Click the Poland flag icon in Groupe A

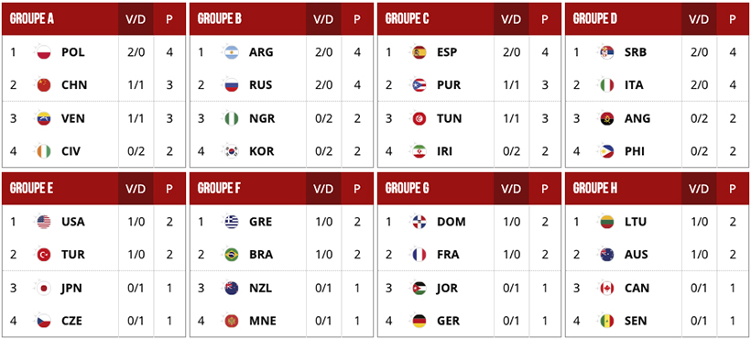point(44,52)
